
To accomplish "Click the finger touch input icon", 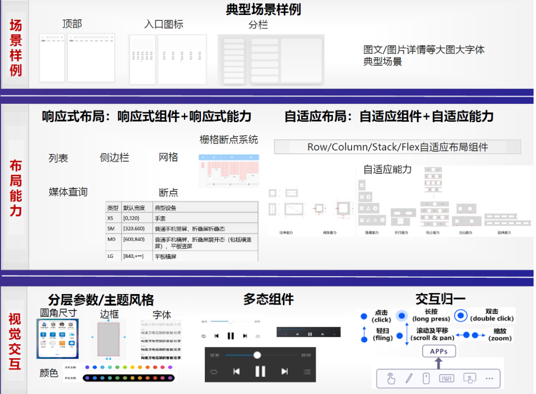I will click(x=391, y=379).
